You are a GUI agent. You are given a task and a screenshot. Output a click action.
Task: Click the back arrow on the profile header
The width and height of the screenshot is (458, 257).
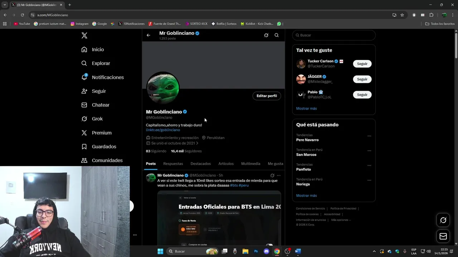pos(148,35)
